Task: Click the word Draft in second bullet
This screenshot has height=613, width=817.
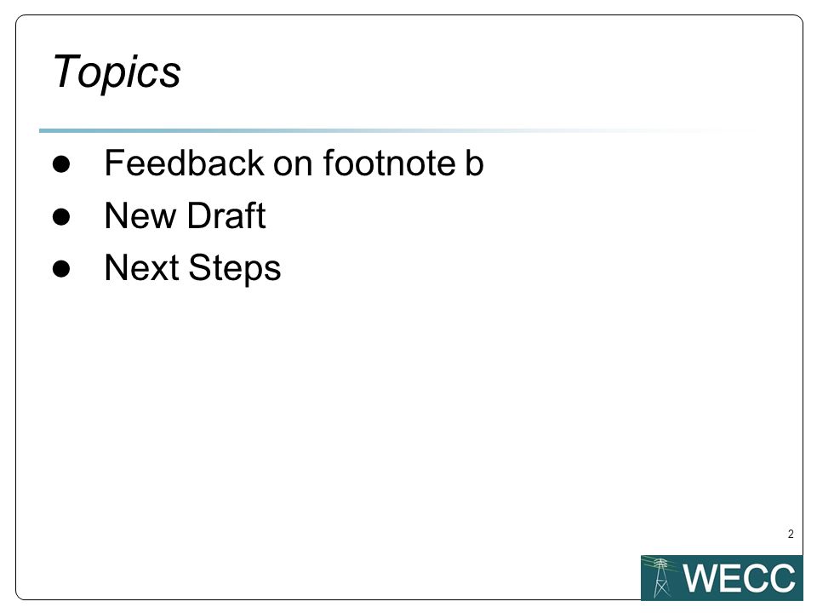Action: [226, 215]
